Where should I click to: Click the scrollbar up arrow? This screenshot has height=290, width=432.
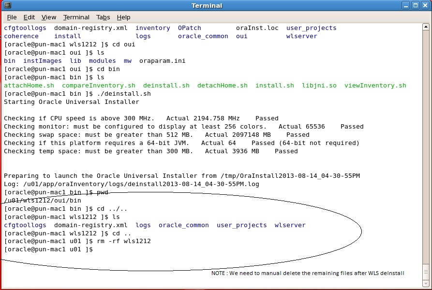[x=426, y=27]
